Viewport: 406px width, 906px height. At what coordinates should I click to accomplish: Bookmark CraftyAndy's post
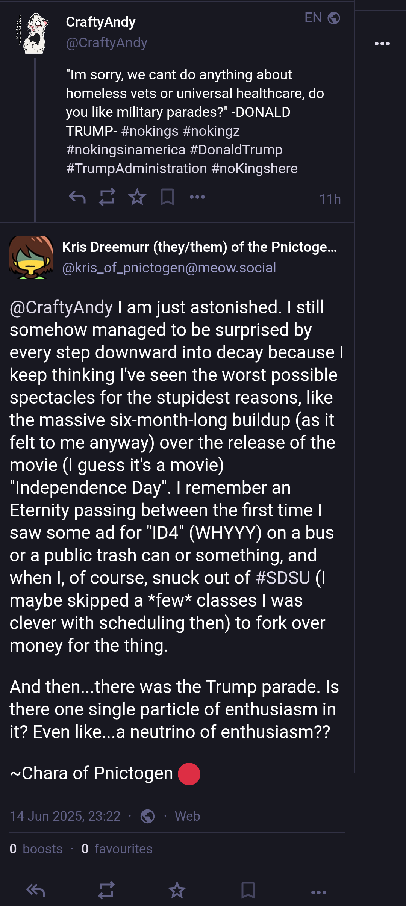tap(167, 197)
